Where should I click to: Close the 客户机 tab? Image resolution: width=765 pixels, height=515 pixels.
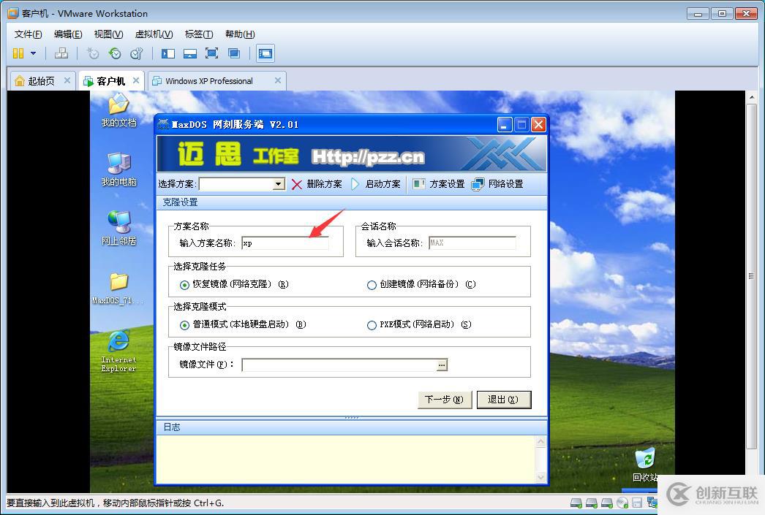tap(136, 80)
